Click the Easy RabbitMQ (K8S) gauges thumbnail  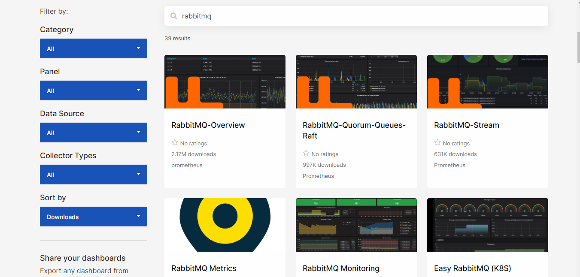pos(488,225)
